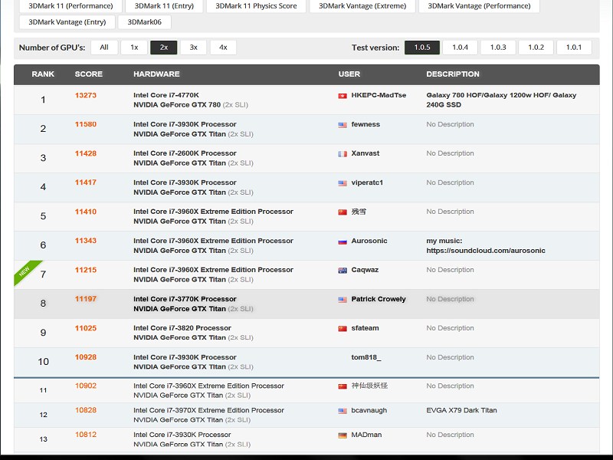This screenshot has height=460, width=613.
Task: Open score 11580 result
Action: (86, 124)
